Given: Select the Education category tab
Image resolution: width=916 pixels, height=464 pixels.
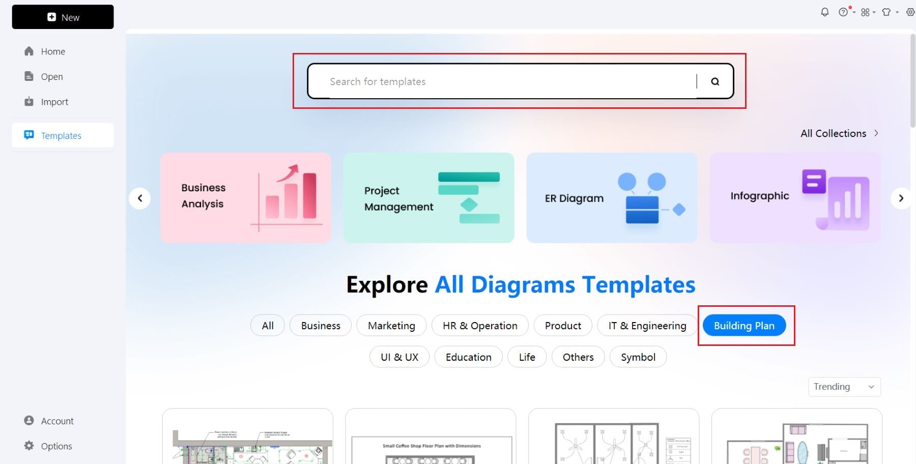Looking at the screenshot, I should point(469,357).
